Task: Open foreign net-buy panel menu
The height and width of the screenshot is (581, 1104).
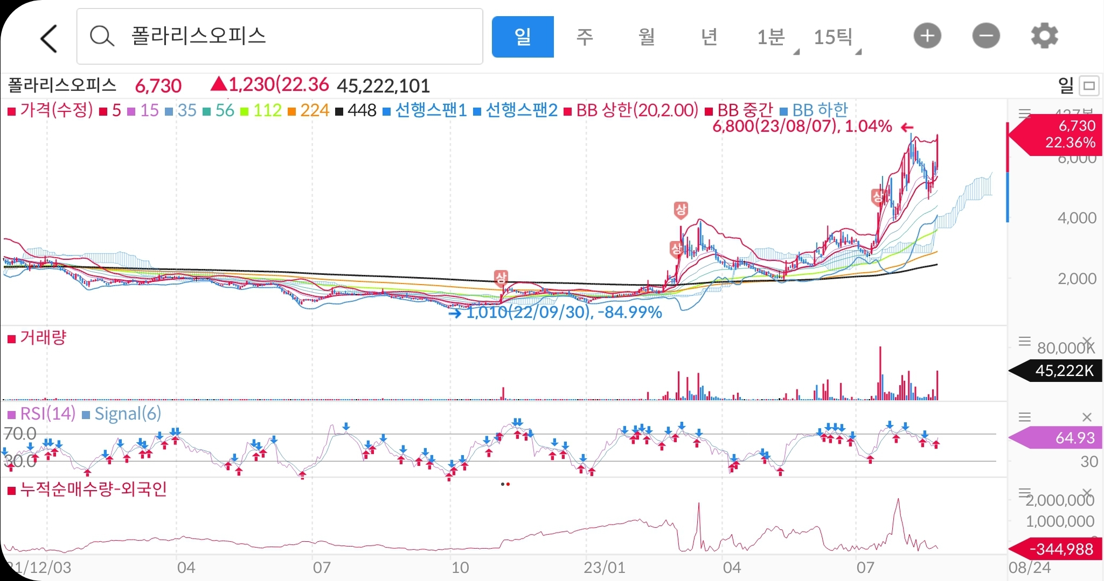Action: pos(1024,493)
